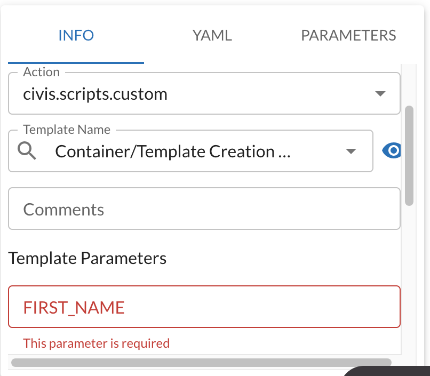Open the YAML tab
Viewport: 430px width, 376px height.
pyautogui.click(x=212, y=35)
